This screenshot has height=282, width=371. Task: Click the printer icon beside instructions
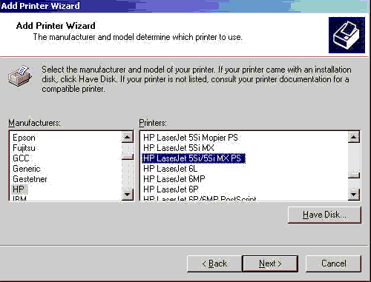click(20, 75)
